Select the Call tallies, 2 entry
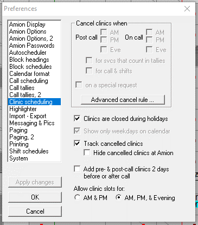The width and height of the screenshot is (198, 225). point(34,95)
